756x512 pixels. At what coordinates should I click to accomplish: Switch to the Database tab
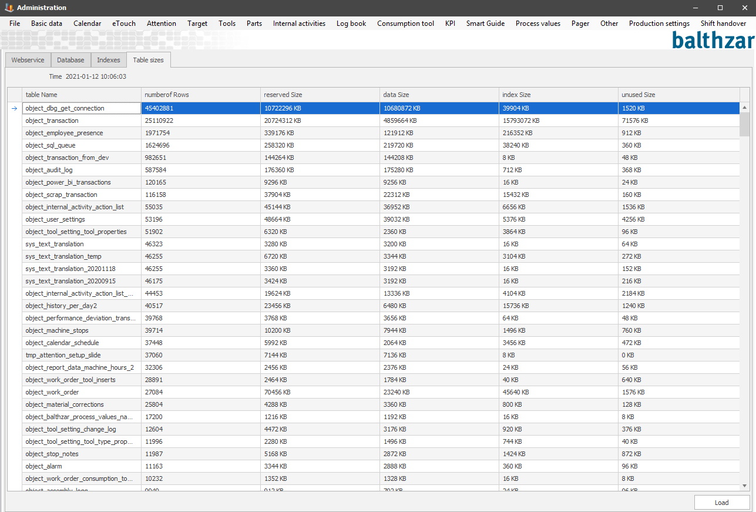[70, 60]
